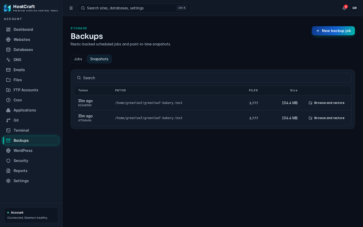Click the Settings gear icon
The image size is (363, 227).
click(x=8, y=181)
